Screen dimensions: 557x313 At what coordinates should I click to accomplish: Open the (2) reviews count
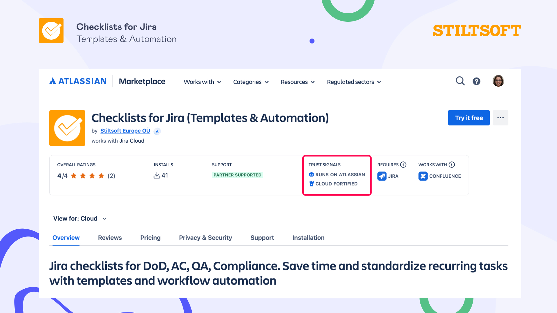click(x=111, y=176)
